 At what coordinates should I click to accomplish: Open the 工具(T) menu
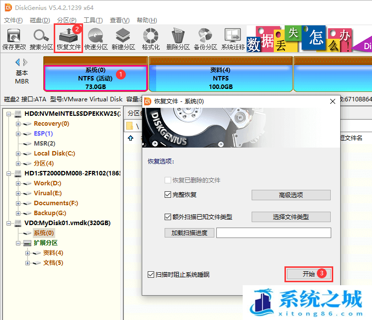(x=93, y=20)
